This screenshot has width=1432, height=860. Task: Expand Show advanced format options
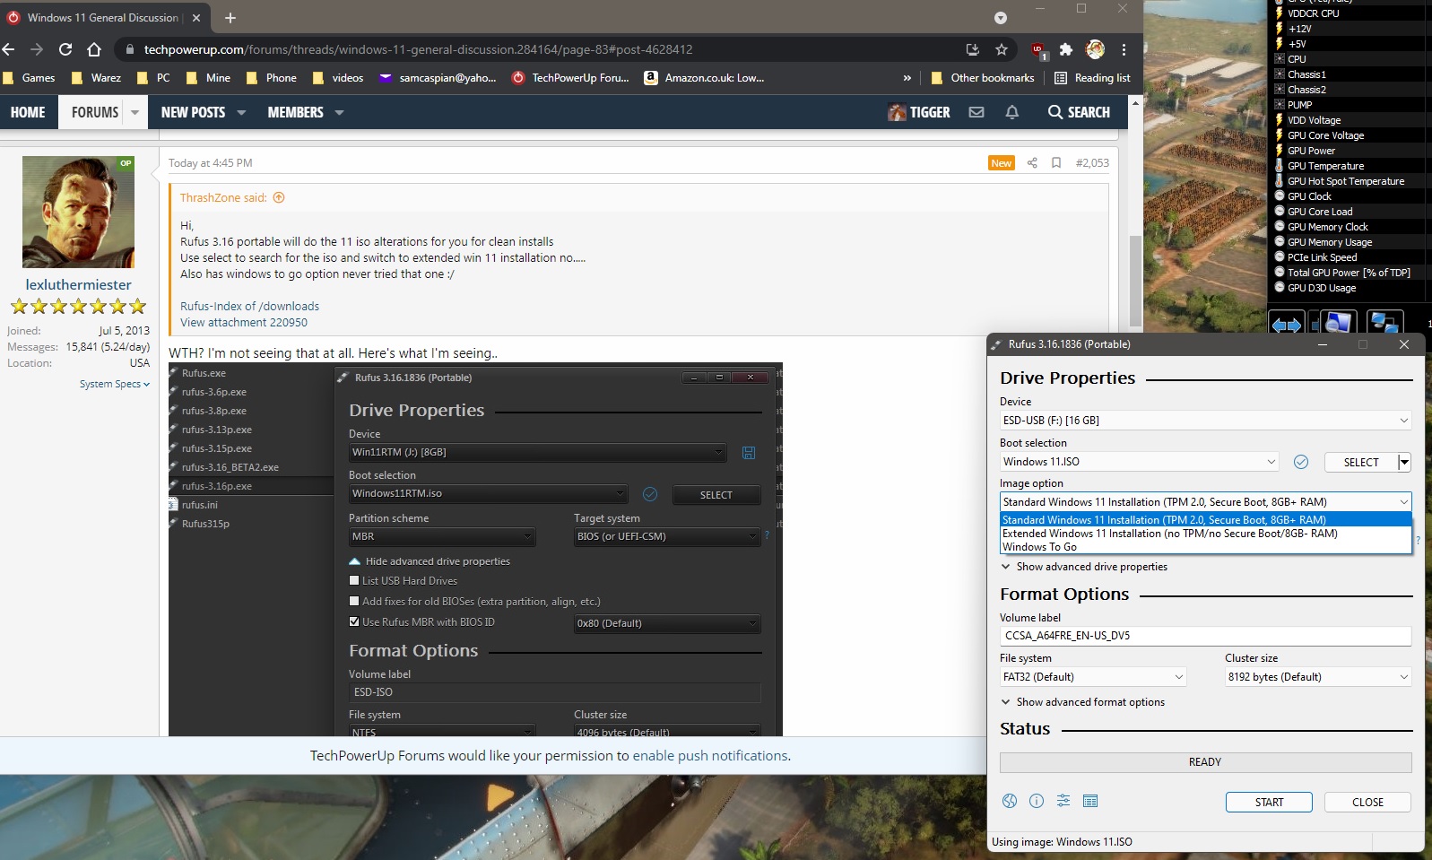point(1082,702)
